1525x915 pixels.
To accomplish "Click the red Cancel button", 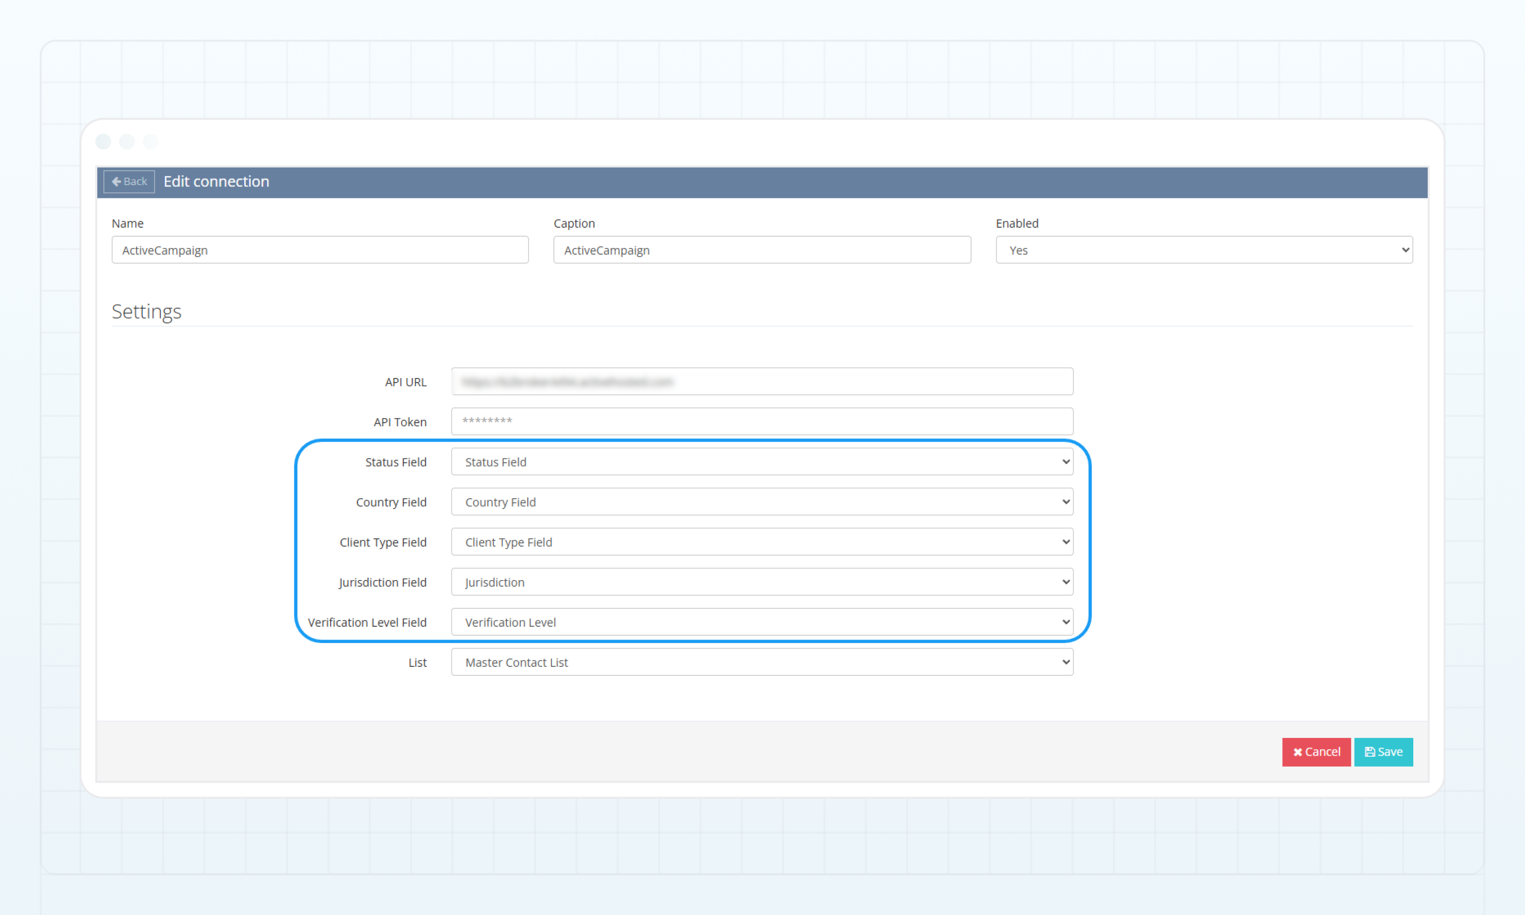I will pyautogui.click(x=1316, y=752).
